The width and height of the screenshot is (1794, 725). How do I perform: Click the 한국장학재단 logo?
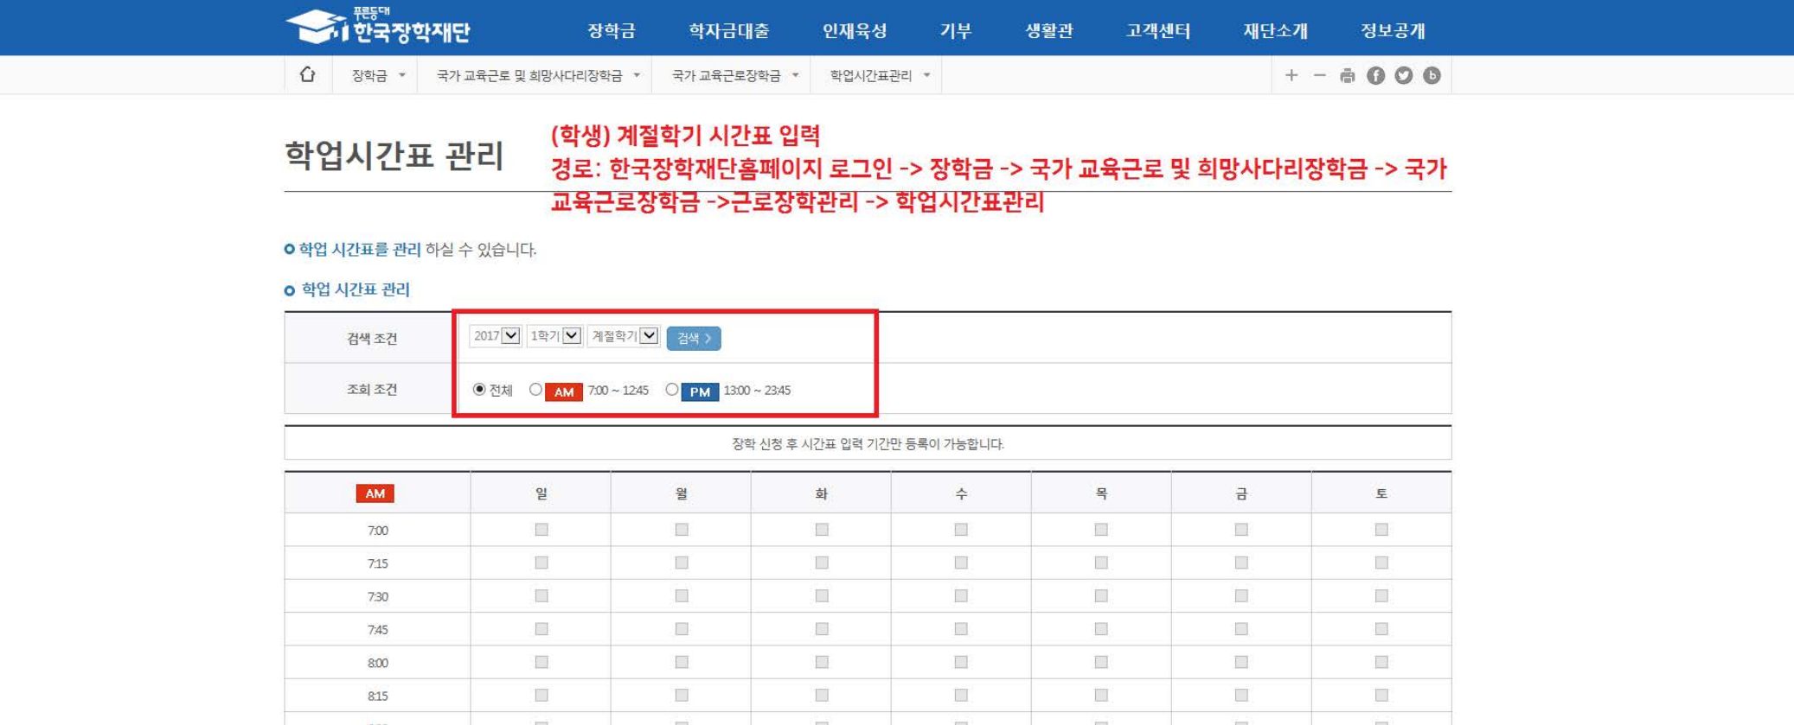[x=378, y=27]
